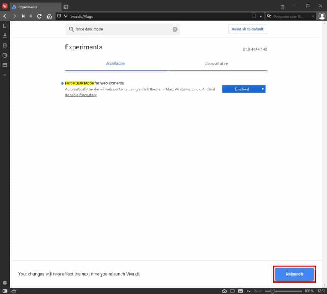
Task: Clear the flags search text
Action: [x=175, y=29]
